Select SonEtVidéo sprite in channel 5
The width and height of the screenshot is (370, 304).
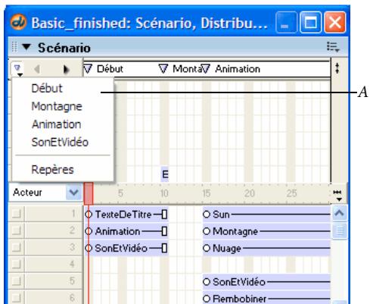coord(266,282)
